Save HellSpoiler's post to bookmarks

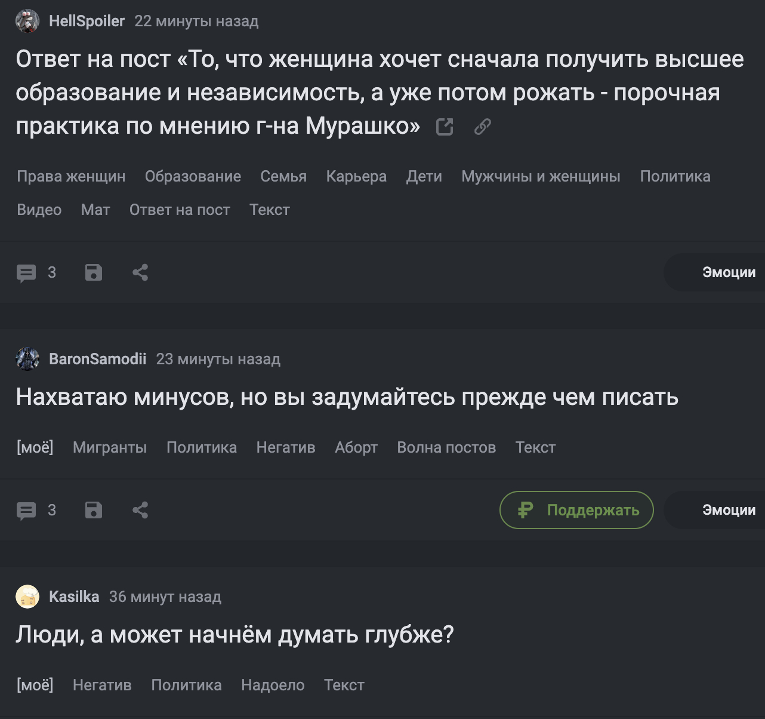(x=94, y=273)
